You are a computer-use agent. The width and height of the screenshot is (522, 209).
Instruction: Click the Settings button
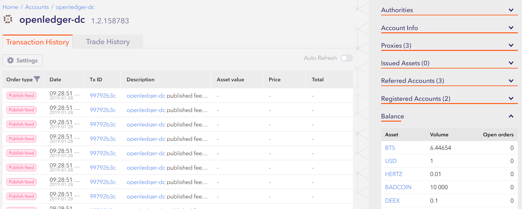(22, 60)
